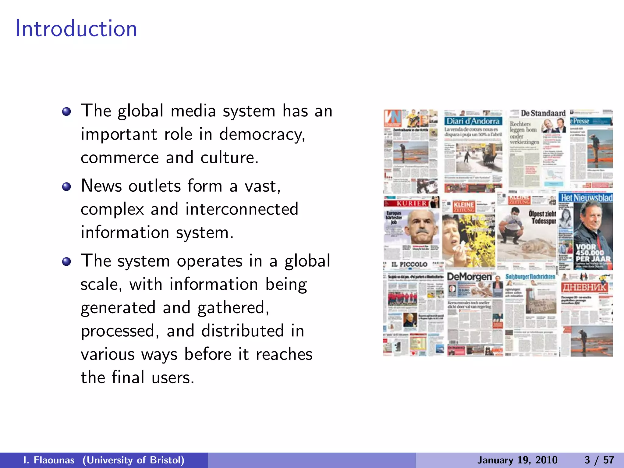Select the 'News outlets form a vast' bullet
The width and height of the screenshot is (624, 468).
[190, 209]
